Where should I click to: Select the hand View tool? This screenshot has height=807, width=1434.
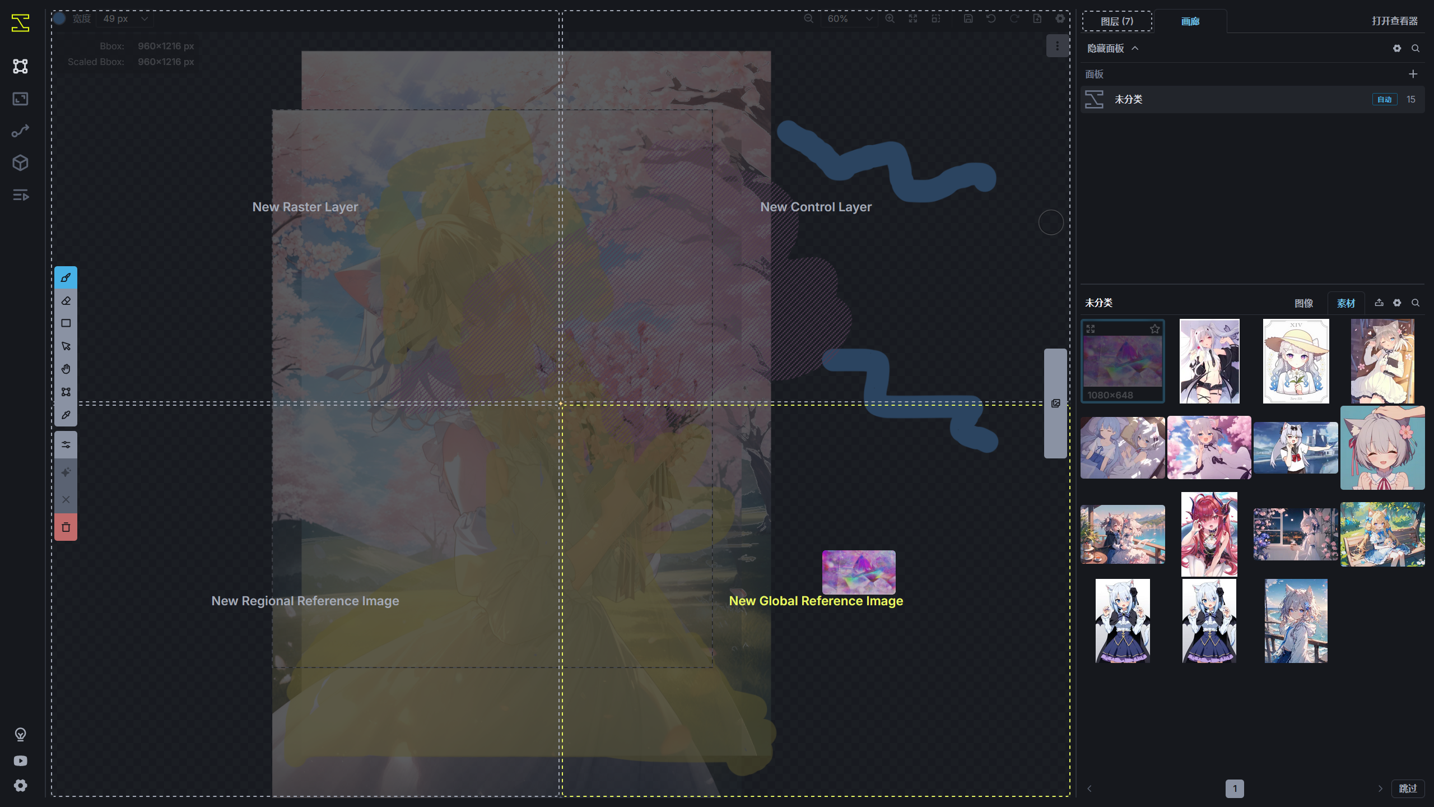(66, 369)
